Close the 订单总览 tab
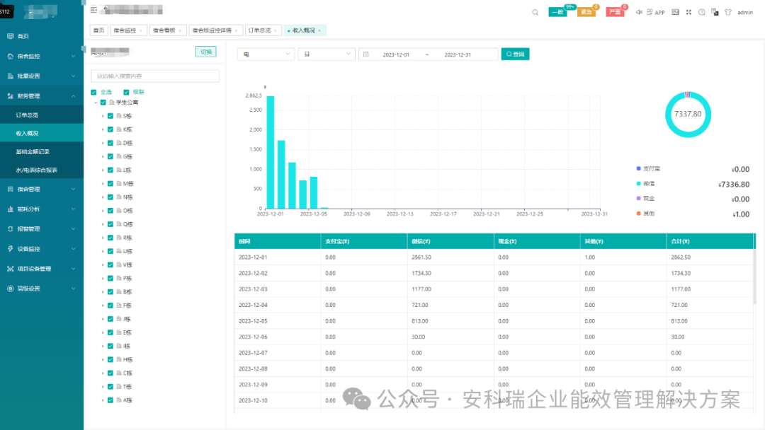The width and height of the screenshot is (765, 430). point(275,30)
